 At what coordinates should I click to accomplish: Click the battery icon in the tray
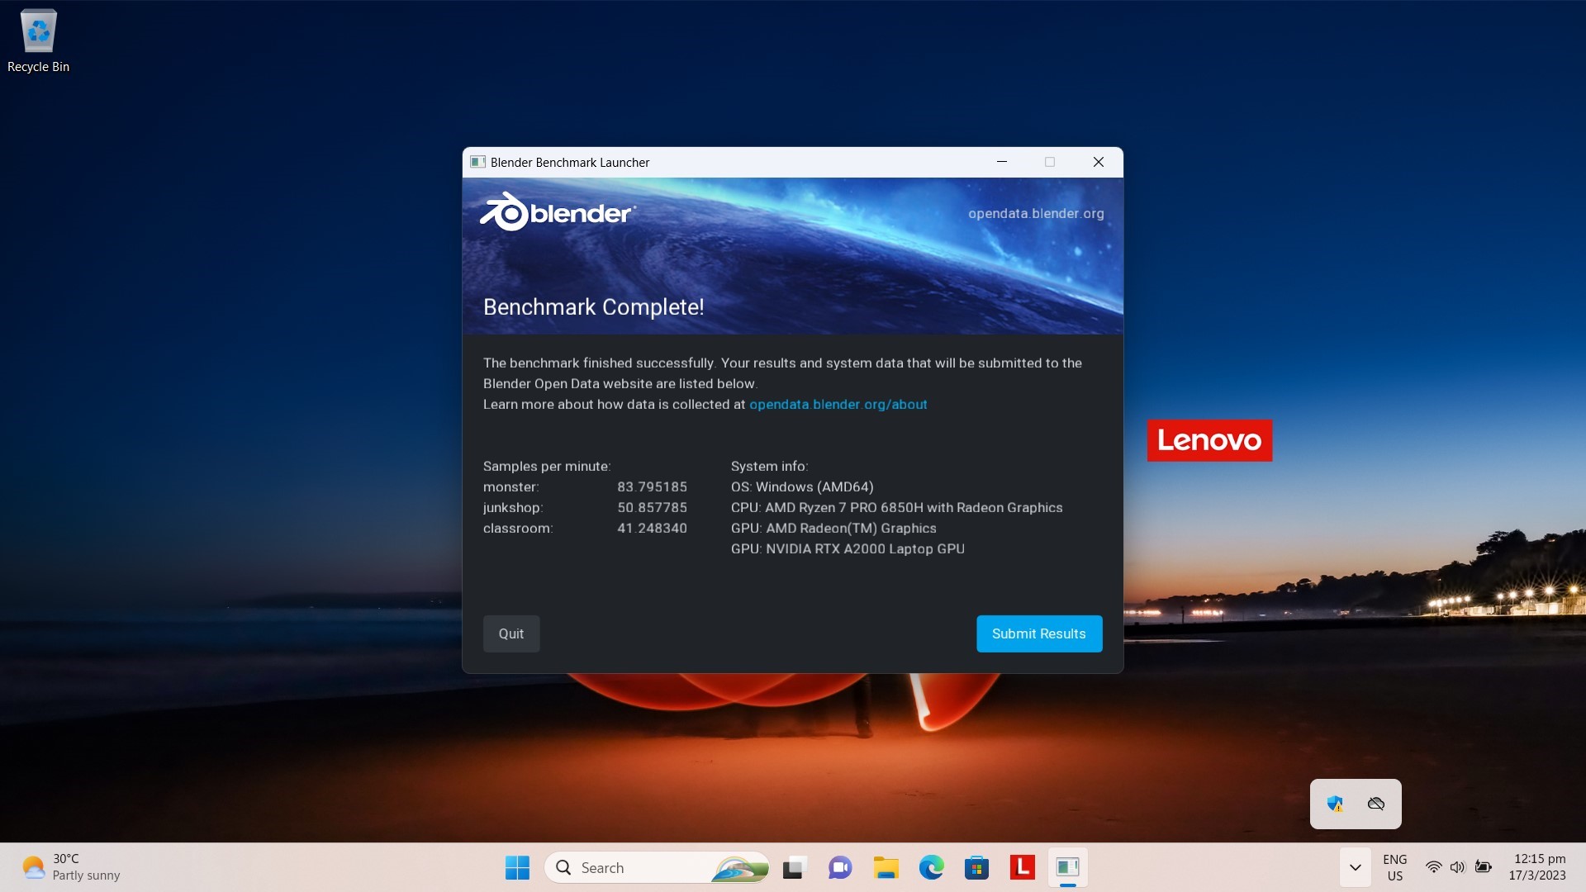[x=1484, y=867]
